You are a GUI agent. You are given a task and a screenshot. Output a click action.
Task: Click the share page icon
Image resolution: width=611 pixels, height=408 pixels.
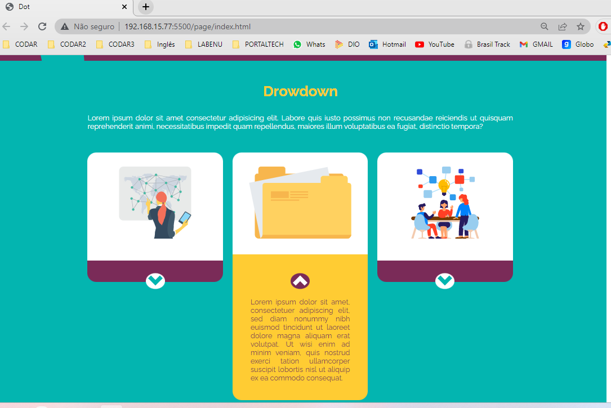coord(563,26)
